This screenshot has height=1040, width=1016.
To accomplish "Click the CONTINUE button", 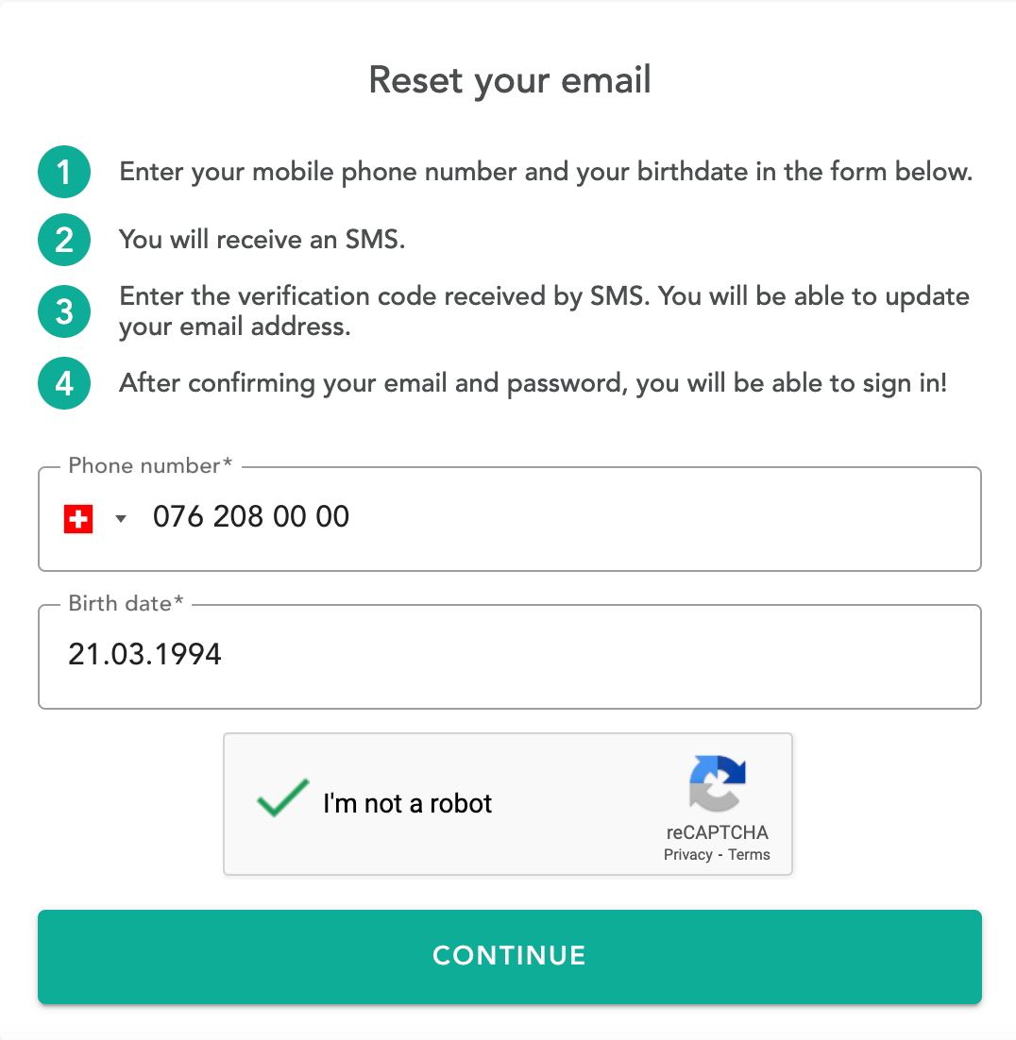I will 510,956.
